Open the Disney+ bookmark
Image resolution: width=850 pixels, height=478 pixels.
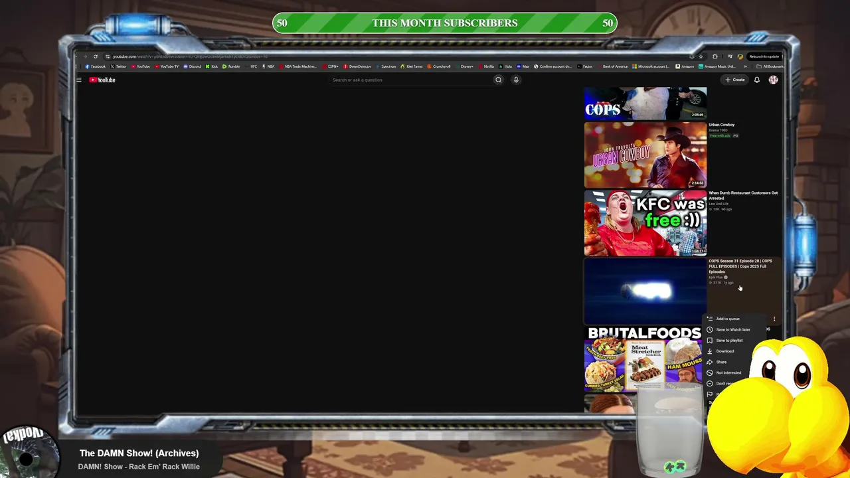point(465,66)
